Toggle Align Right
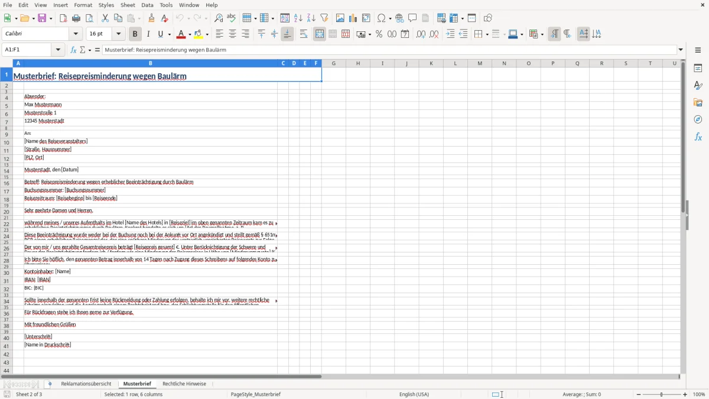Screen dimensions: 709x399 [245, 34]
